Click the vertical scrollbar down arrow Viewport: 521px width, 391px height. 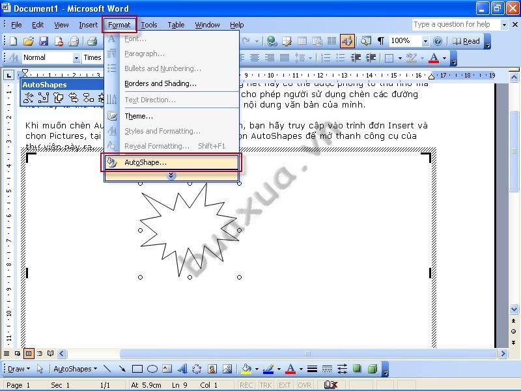coord(514,310)
